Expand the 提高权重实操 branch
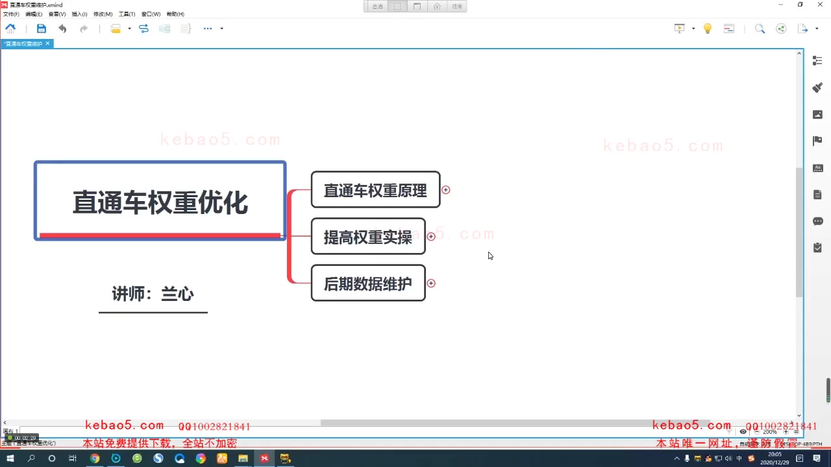Image resolution: width=831 pixels, height=467 pixels. tap(431, 237)
